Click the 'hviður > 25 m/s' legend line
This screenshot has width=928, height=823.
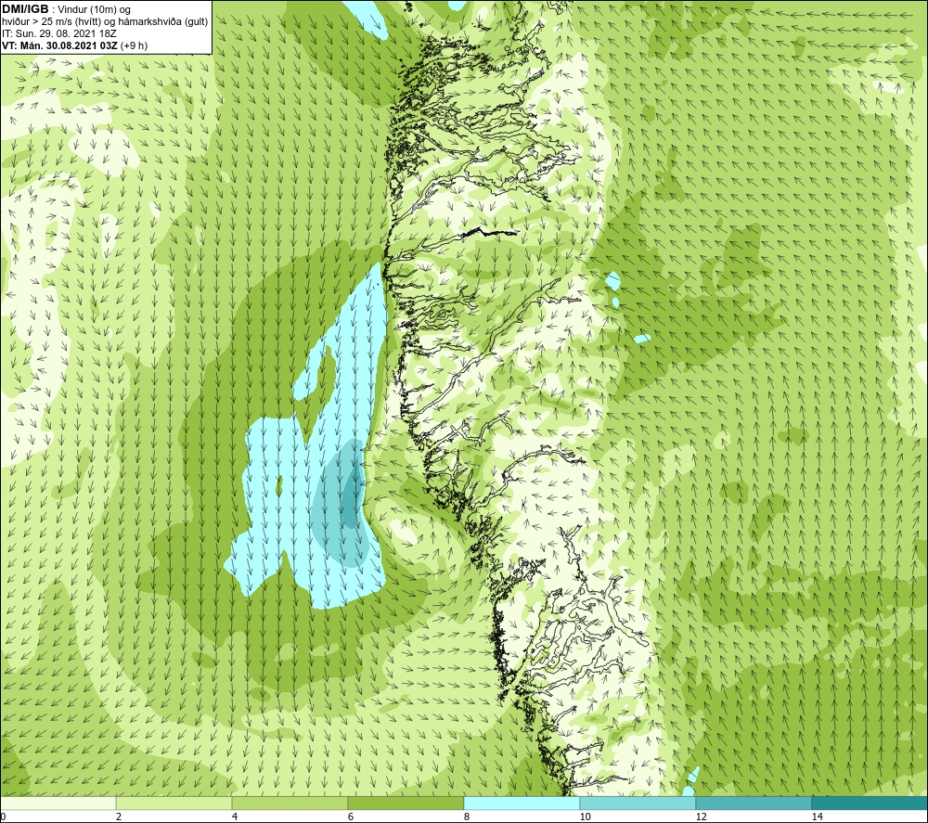[x=105, y=22]
